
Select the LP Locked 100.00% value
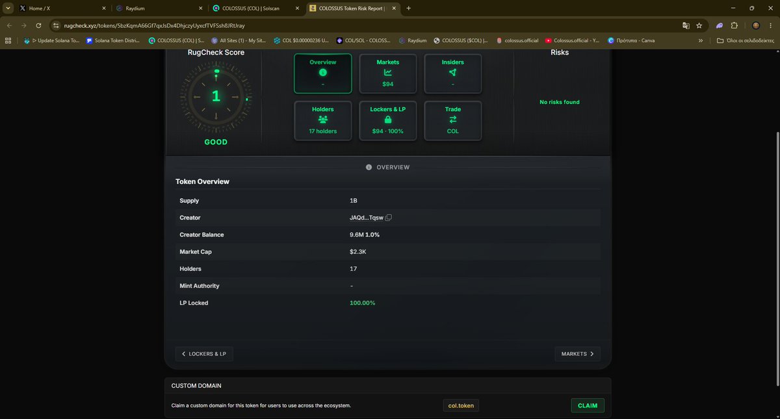pyautogui.click(x=362, y=303)
